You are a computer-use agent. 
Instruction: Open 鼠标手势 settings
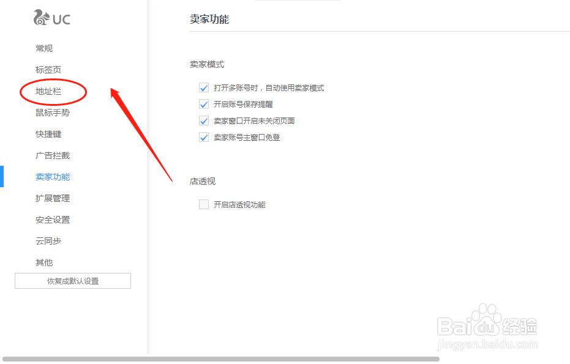53,113
